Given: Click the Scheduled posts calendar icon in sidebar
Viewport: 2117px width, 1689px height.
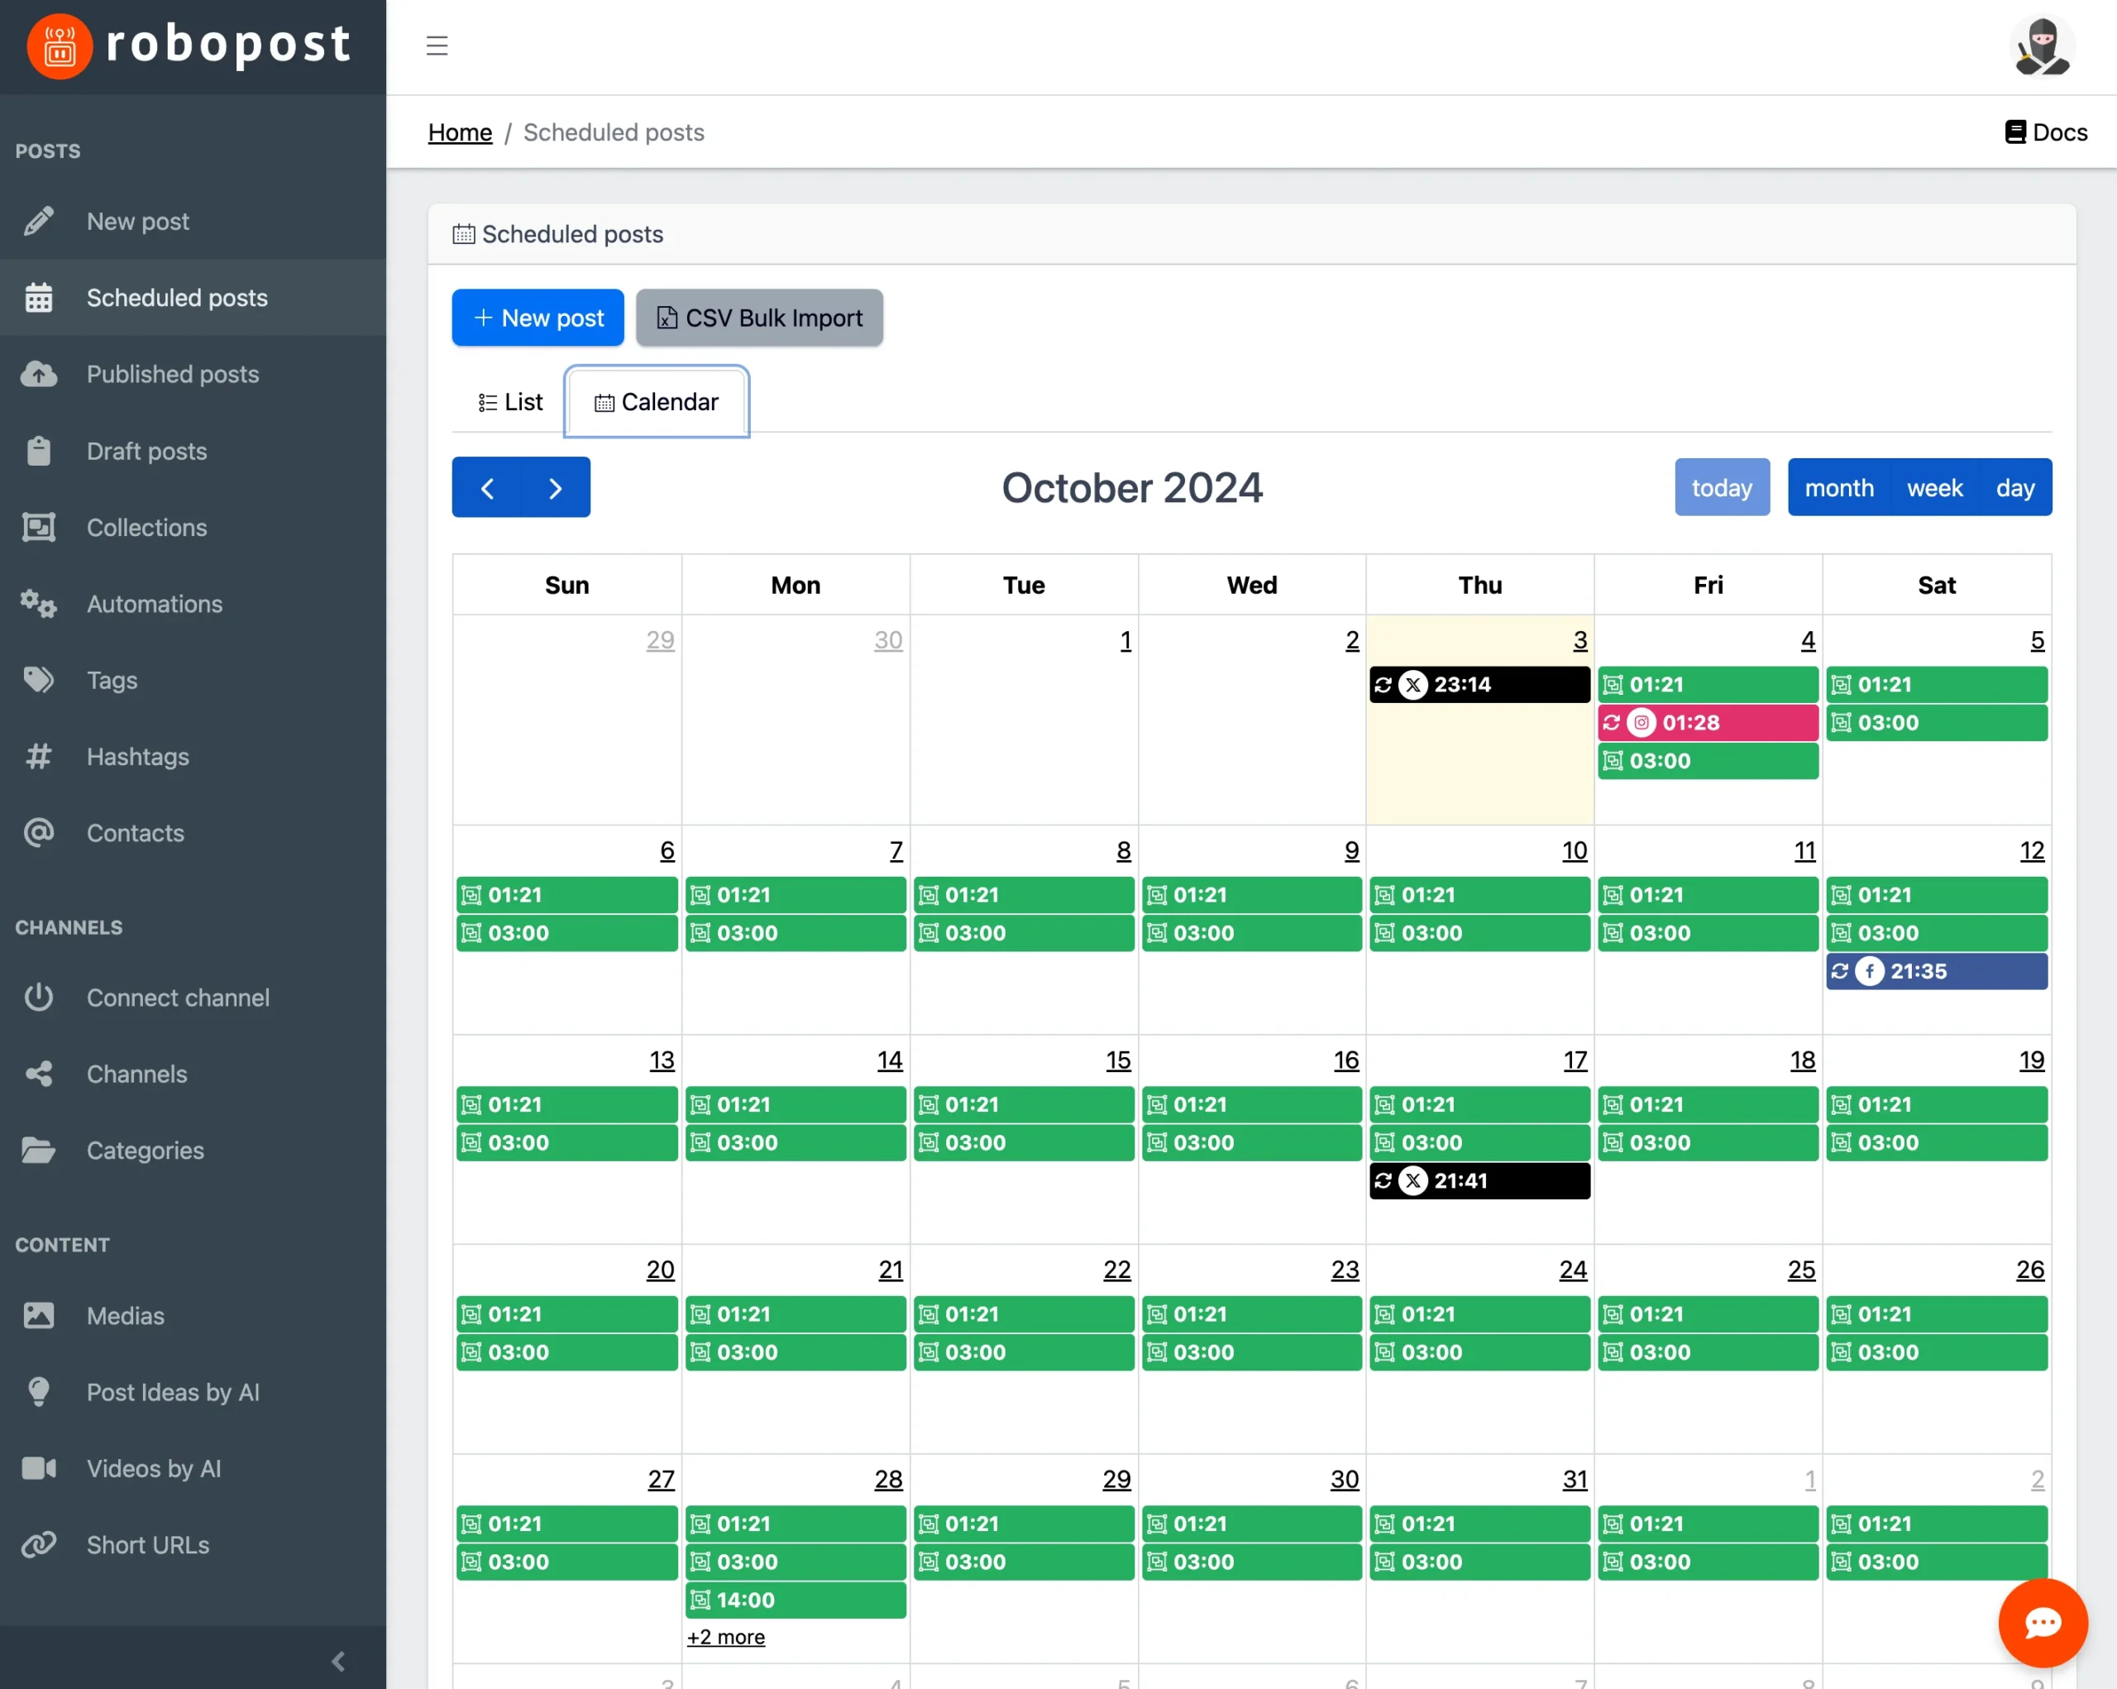Looking at the screenshot, I should [x=38, y=298].
